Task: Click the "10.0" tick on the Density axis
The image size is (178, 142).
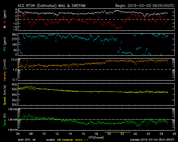Action: tap(14, 60)
